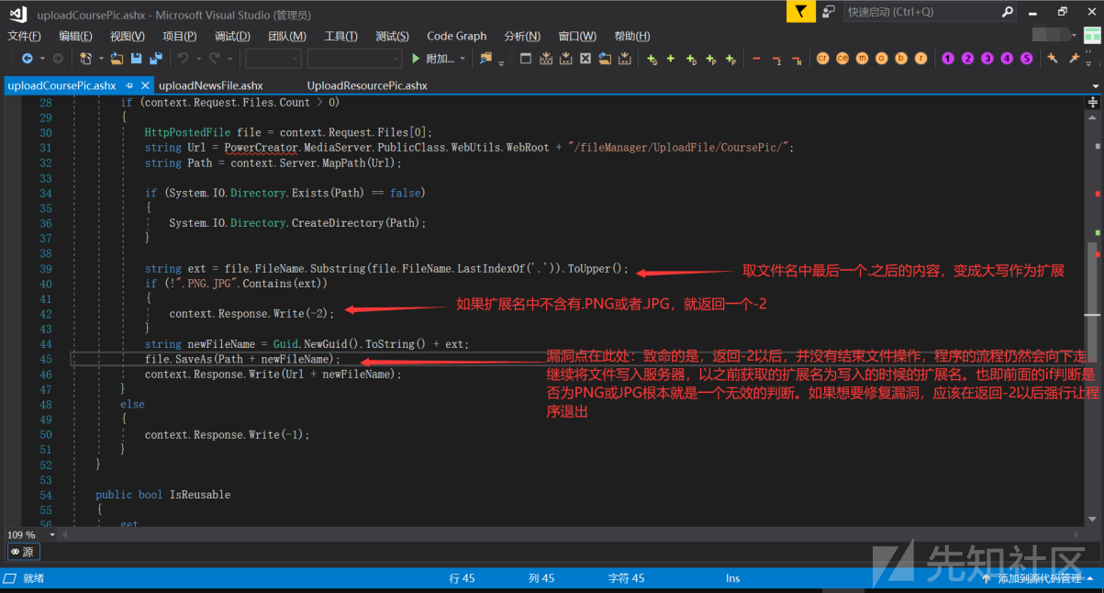Click the orange 'b' circle icon
The height and width of the screenshot is (593, 1104).
click(x=900, y=59)
